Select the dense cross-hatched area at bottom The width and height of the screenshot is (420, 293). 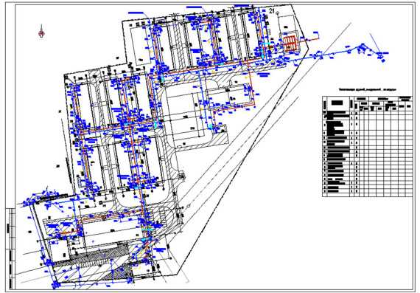point(92,255)
